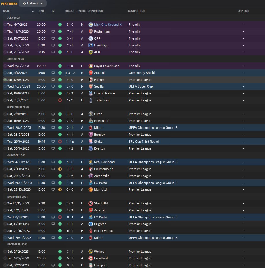Click the Brighton club badge

[x=91, y=224]
